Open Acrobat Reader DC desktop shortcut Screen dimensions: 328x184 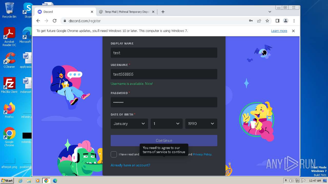[x=9, y=37]
